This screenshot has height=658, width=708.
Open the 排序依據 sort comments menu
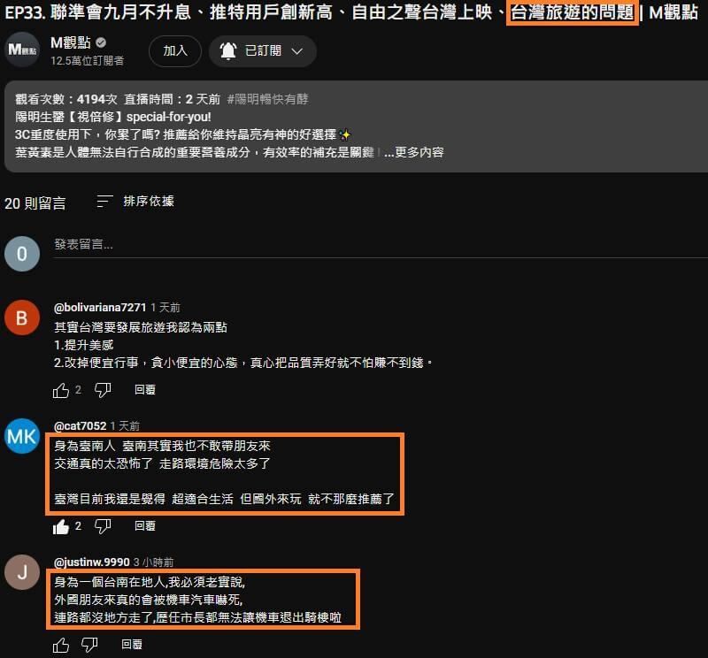point(135,202)
